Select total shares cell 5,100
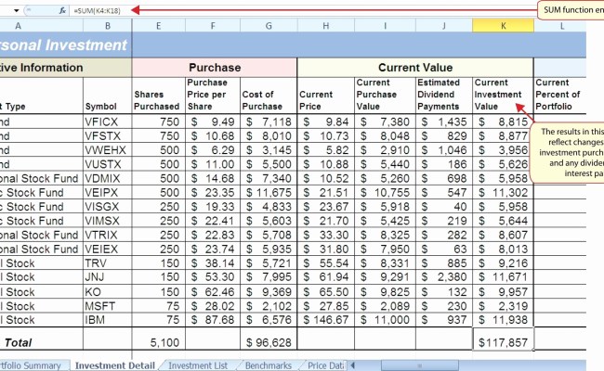Screen dimensions: 604x371 point(158,339)
